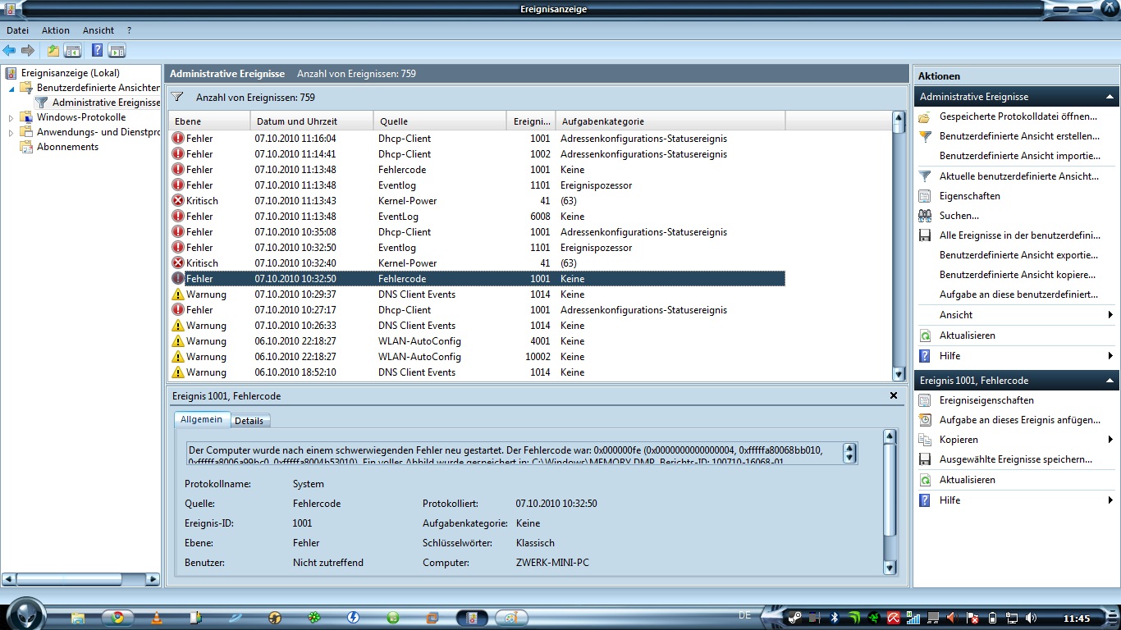Toggle the action pane toolbar icon

[117, 51]
